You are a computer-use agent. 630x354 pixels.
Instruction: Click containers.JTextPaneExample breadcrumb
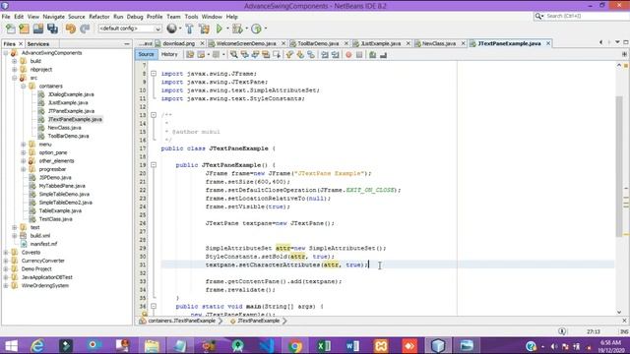[181, 321]
